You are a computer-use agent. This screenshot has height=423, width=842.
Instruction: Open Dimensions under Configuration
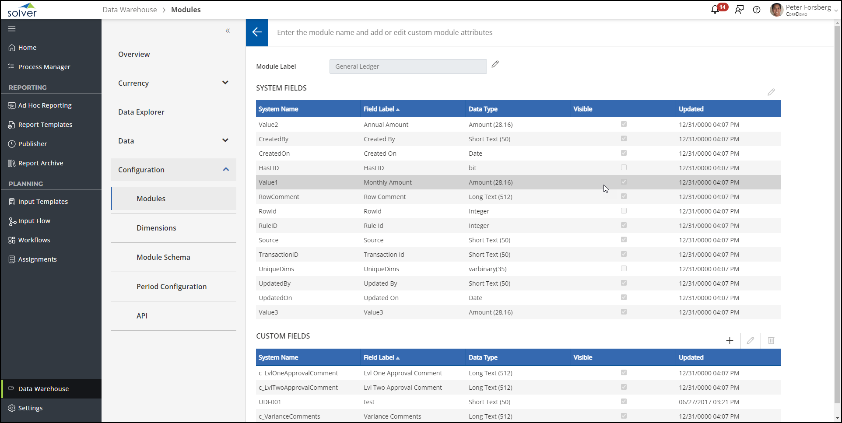point(156,228)
